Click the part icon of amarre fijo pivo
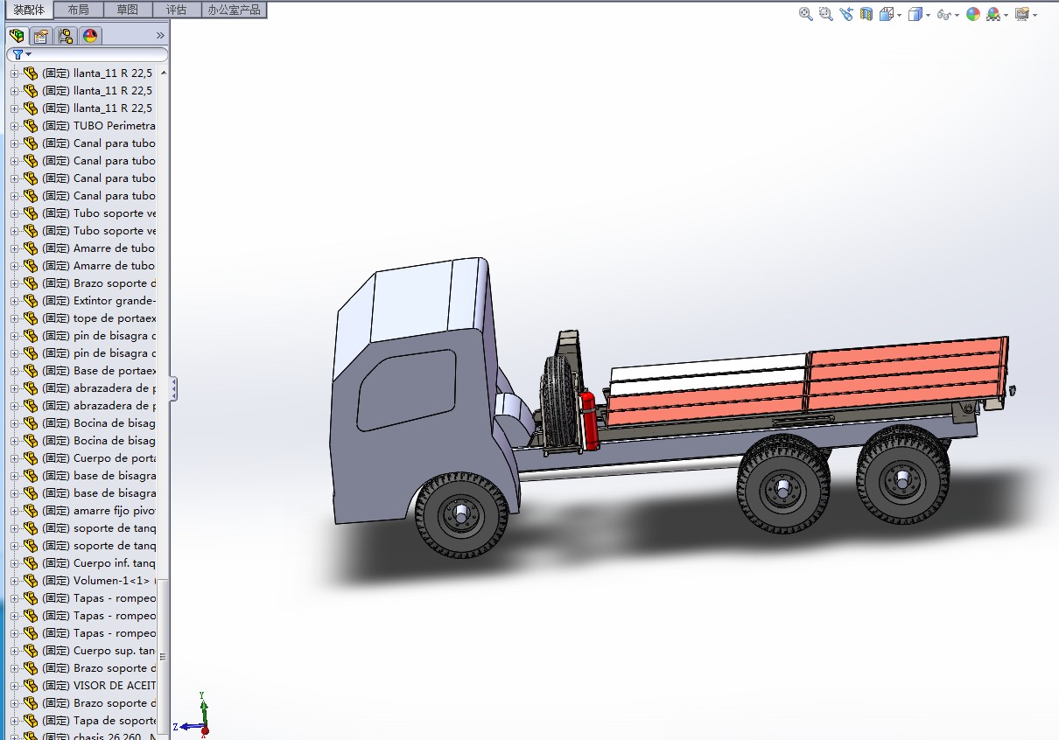The height and width of the screenshot is (740, 1059). pyautogui.click(x=32, y=511)
